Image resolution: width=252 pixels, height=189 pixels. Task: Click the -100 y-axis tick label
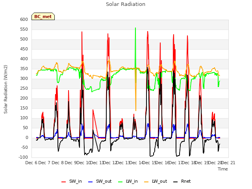pos(23,157)
